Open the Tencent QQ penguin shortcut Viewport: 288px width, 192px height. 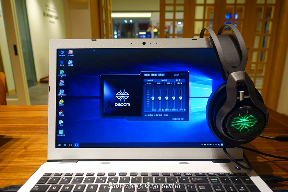click(x=61, y=113)
